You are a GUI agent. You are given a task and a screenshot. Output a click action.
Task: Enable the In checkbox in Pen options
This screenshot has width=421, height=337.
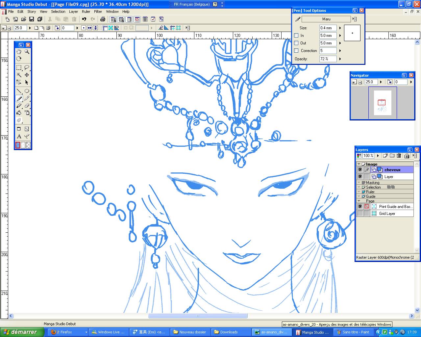tap(296, 36)
